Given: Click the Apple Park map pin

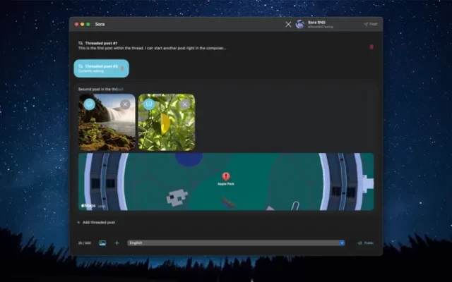Looking at the screenshot, I should [x=226, y=176].
